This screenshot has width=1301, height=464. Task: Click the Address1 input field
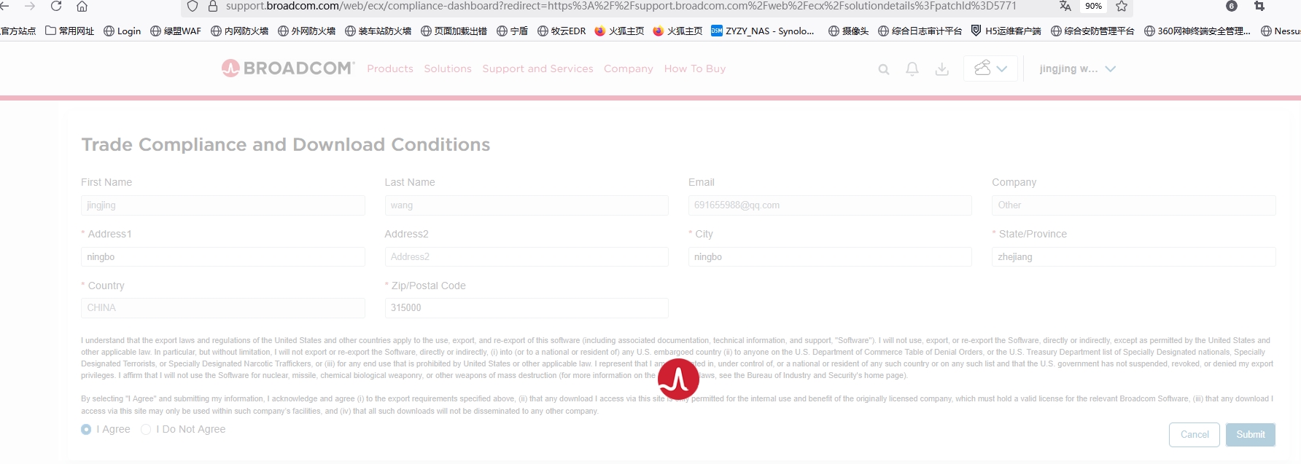click(x=223, y=257)
